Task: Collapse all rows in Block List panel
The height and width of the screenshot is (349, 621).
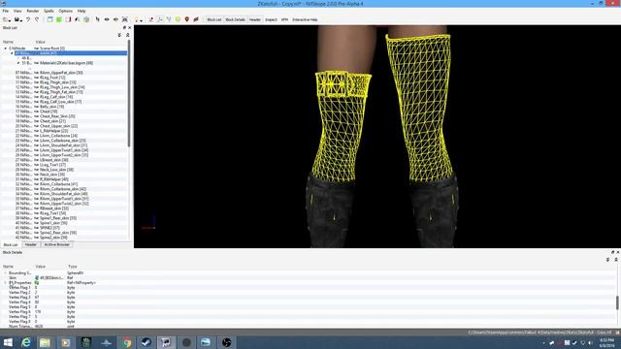Action: pyautogui.click(x=128, y=35)
